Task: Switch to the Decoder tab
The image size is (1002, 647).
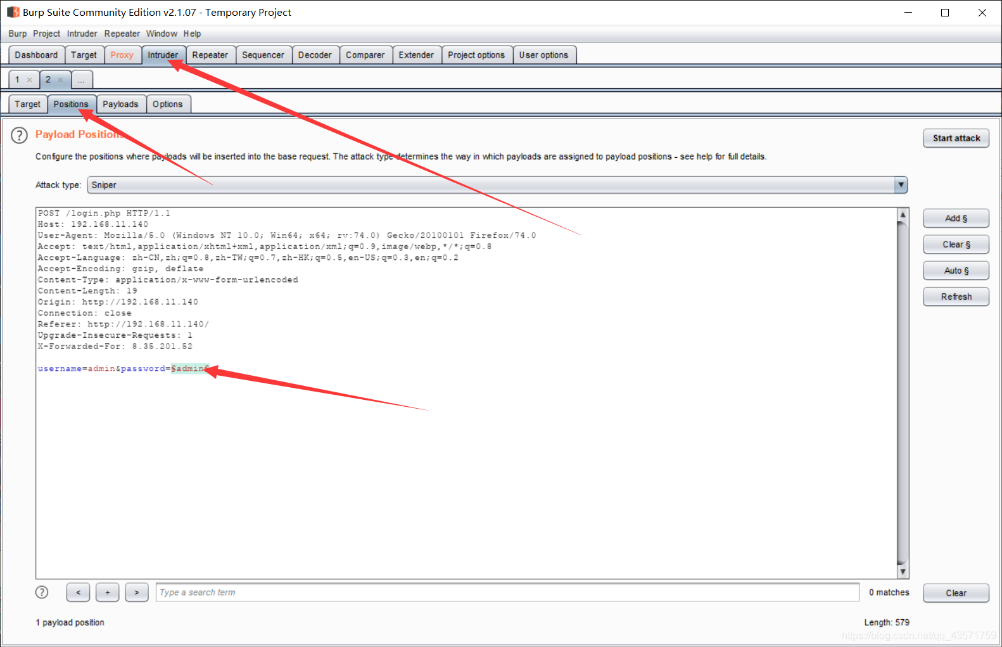Action: (315, 55)
